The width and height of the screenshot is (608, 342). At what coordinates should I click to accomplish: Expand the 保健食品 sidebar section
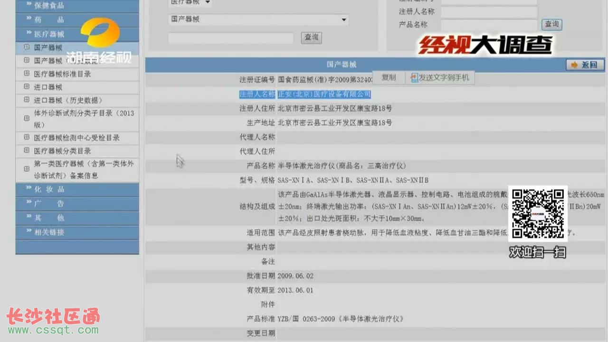tap(77, 6)
